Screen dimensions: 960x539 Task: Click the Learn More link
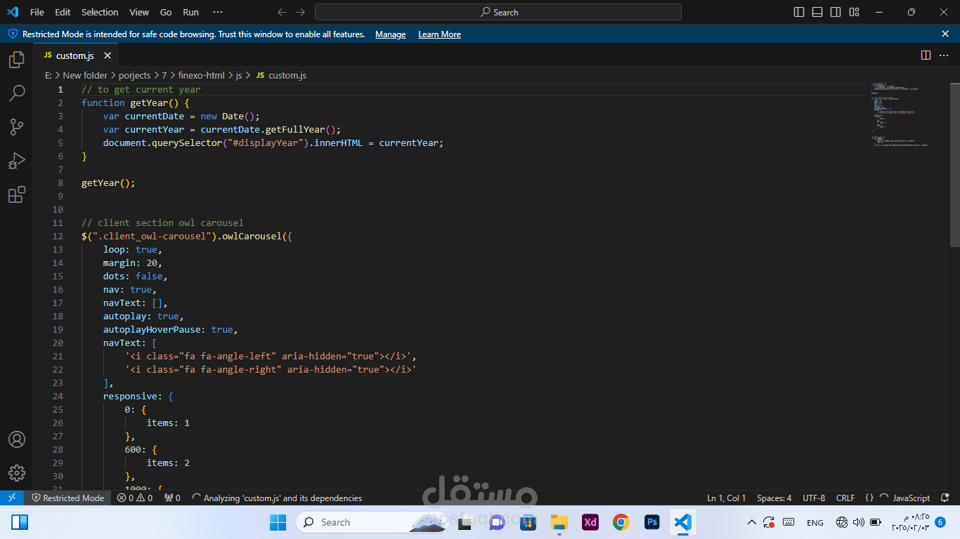[439, 34]
